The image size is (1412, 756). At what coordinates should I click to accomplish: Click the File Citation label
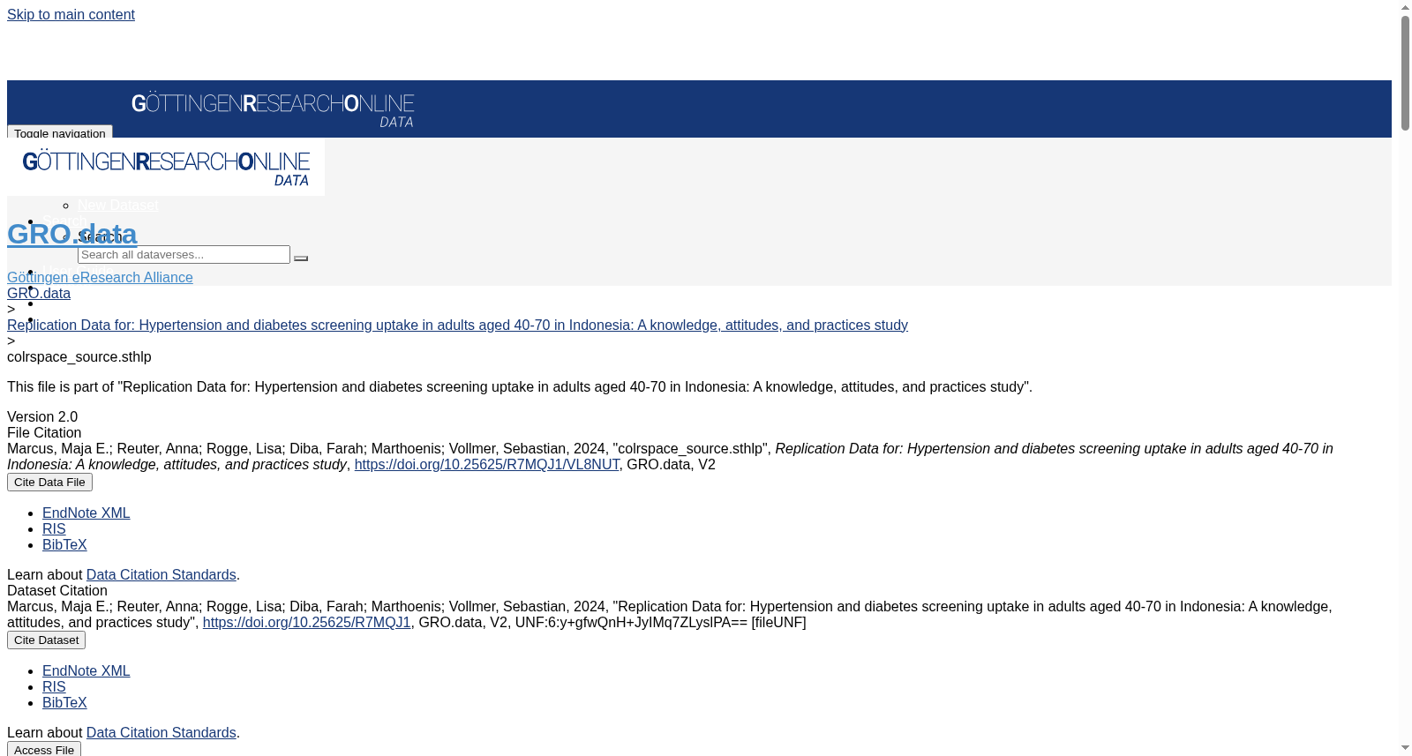[44, 433]
